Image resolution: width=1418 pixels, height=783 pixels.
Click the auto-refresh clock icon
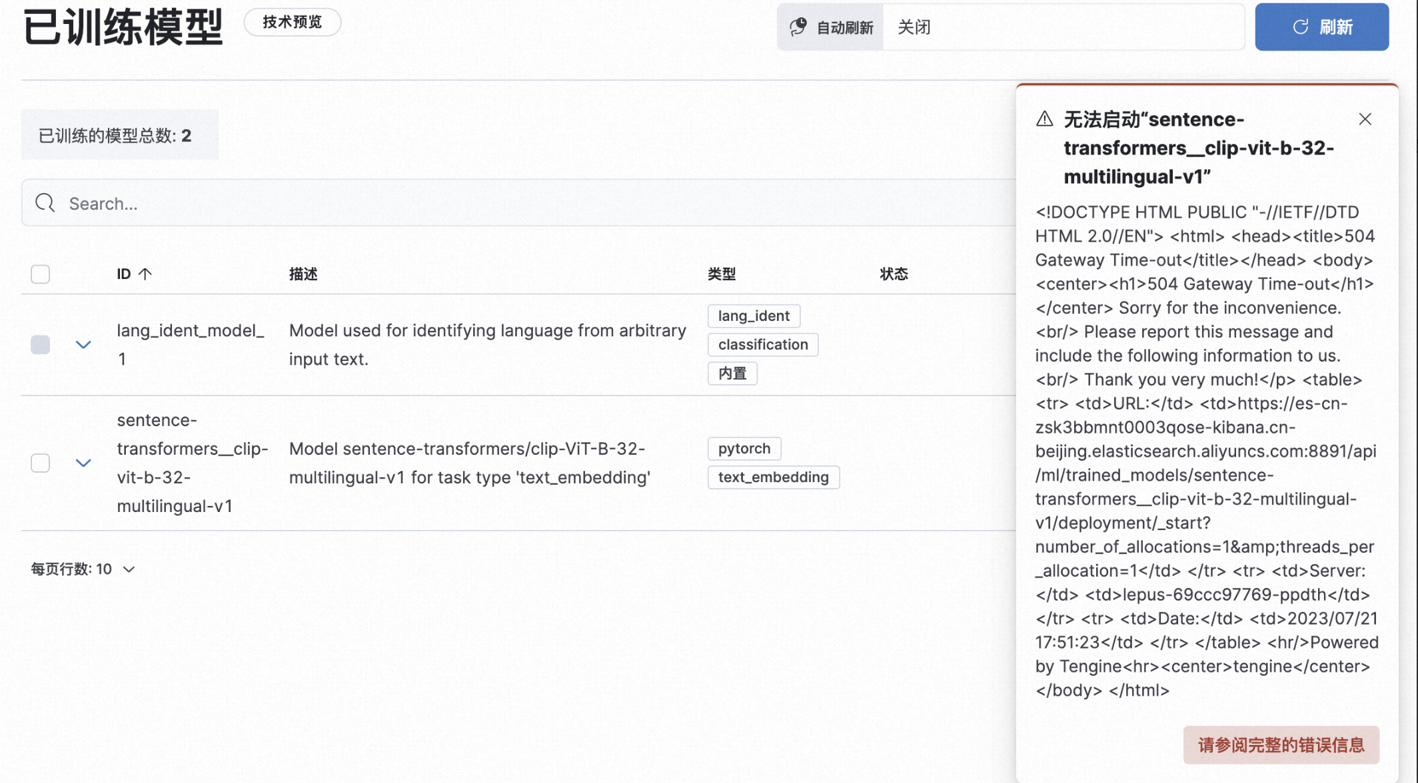(798, 27)
